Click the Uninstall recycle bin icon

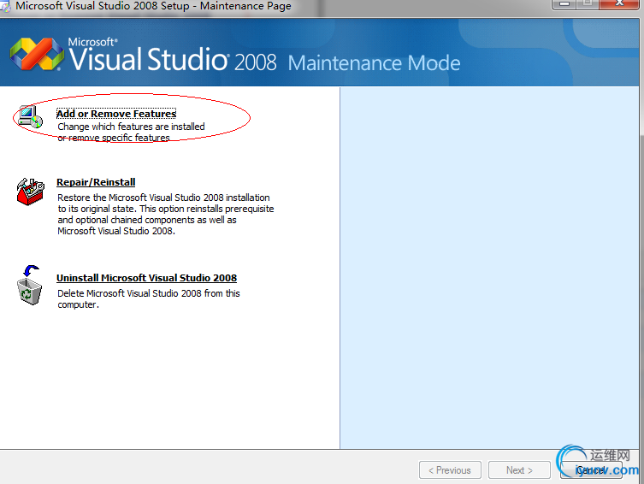(30, 286)
